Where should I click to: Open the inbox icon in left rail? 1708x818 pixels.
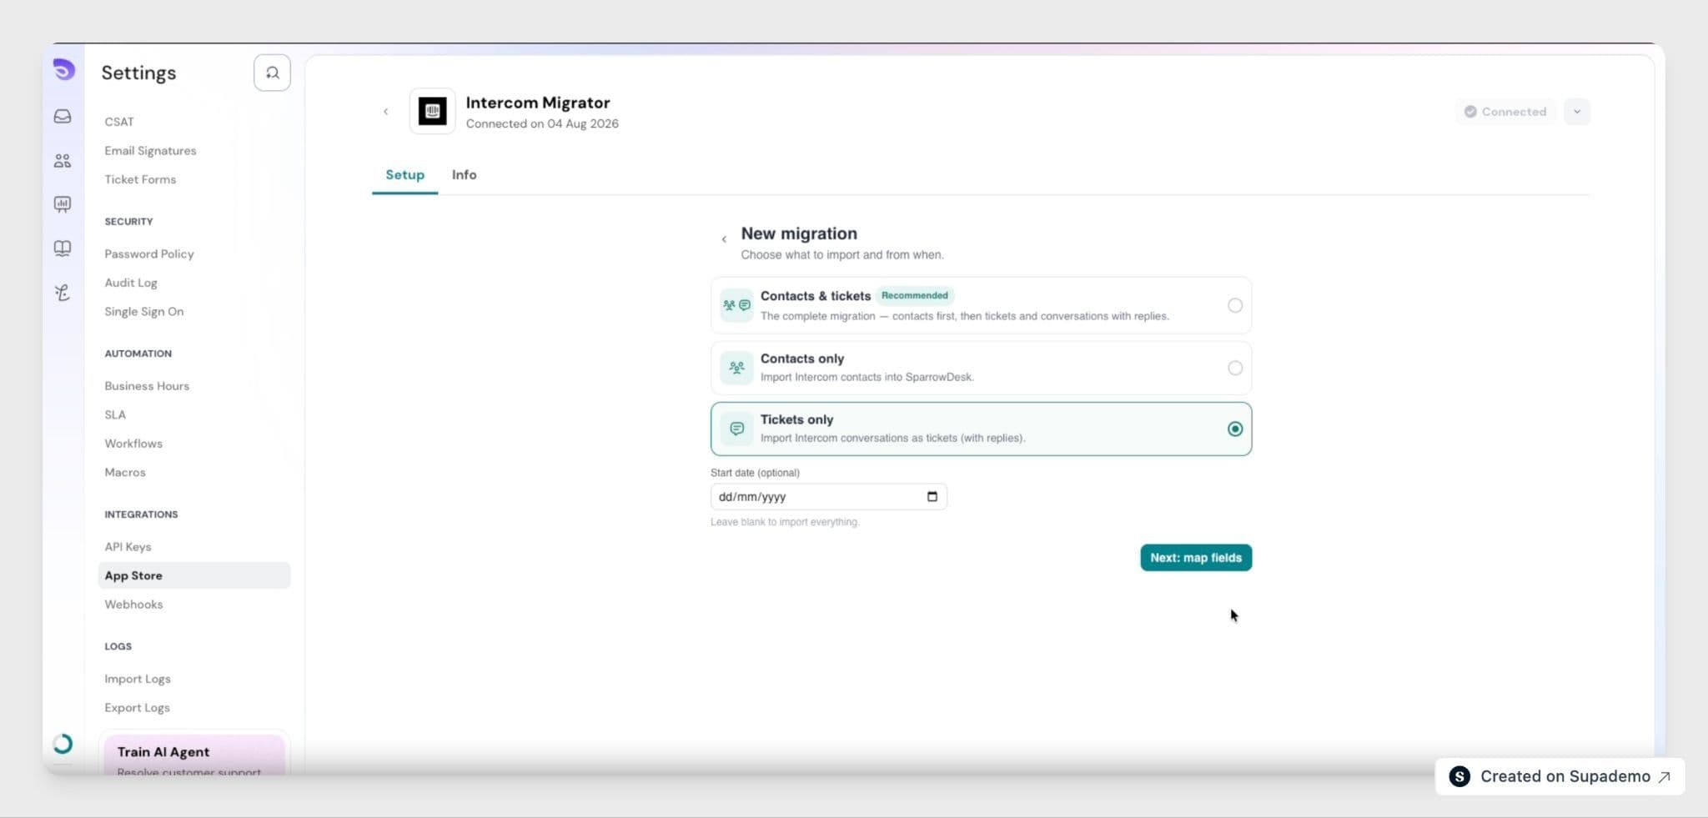pos(63,117)
